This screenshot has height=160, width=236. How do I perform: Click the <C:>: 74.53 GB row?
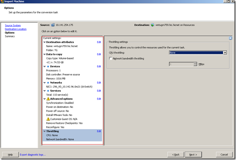55,62
